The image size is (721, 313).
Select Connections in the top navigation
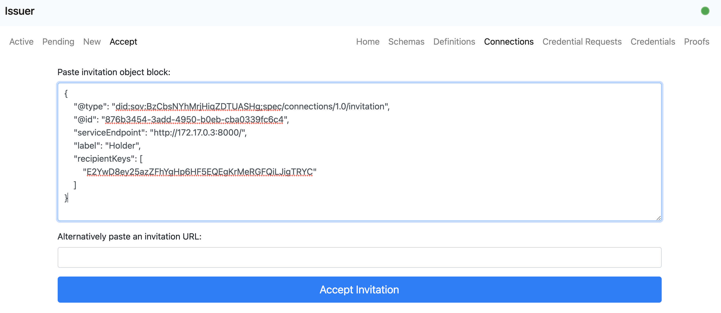(x=509, y=42)
